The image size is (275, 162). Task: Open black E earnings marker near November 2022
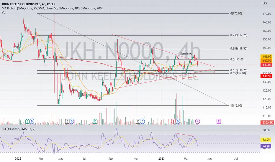[138, 121]
